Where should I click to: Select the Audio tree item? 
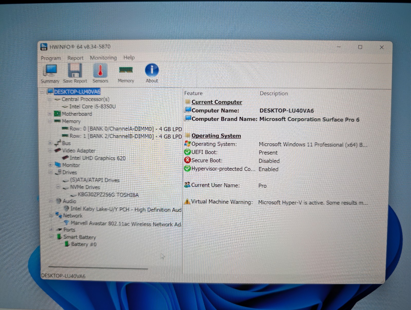pyautogui.click(x=69, y=201)
